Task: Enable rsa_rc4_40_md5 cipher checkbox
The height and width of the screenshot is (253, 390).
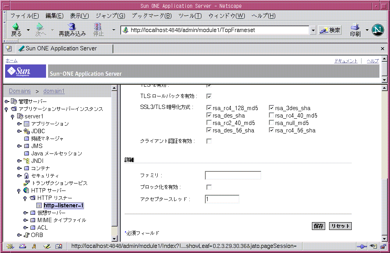Action: click(x=271, y=116)
